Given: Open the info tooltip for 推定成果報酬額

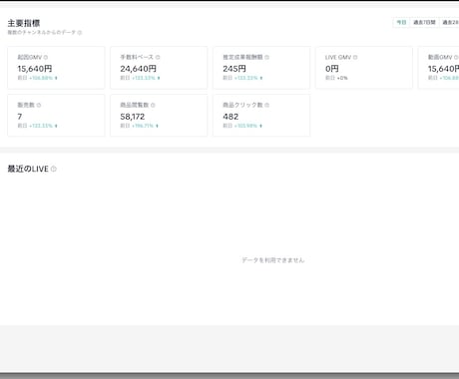Looking at the screenshot, I should point(266,57).
